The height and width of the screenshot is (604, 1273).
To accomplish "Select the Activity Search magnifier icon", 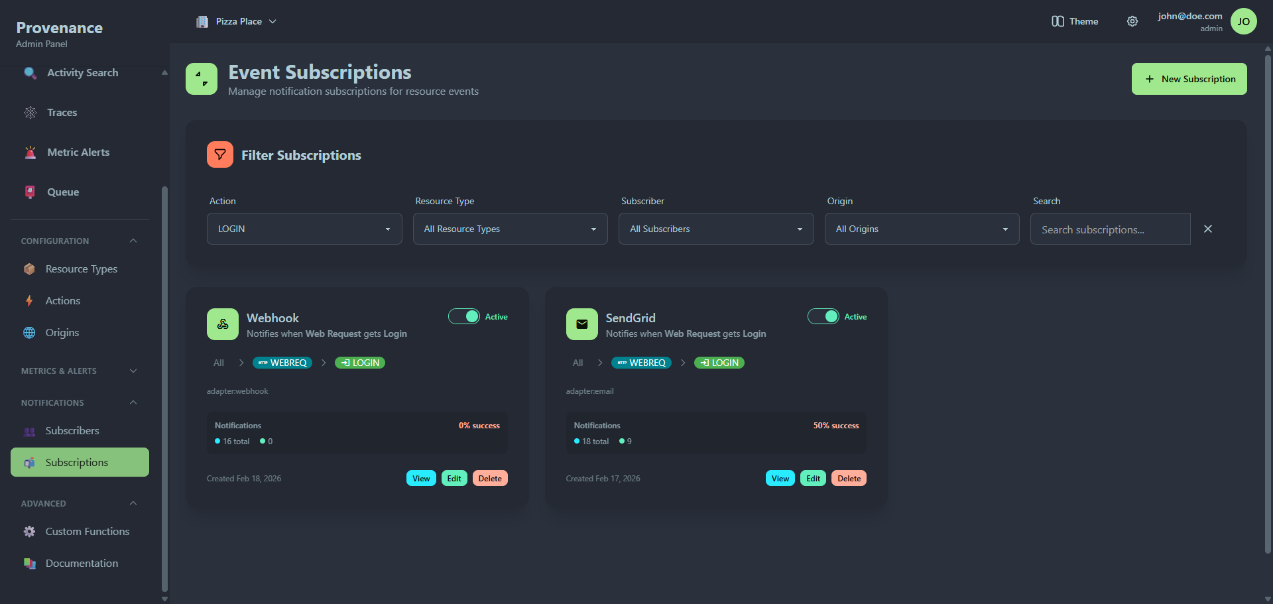I will (30, 73).
